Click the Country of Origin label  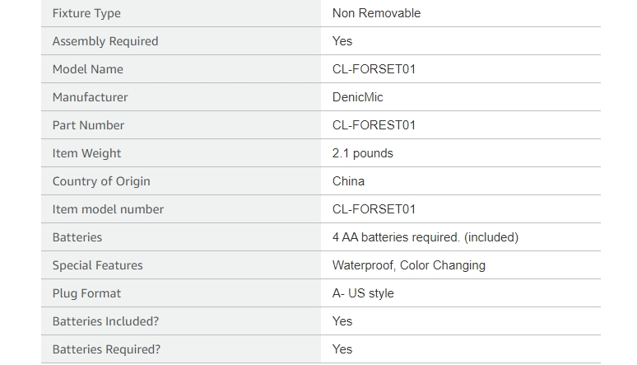click(101, 181)
